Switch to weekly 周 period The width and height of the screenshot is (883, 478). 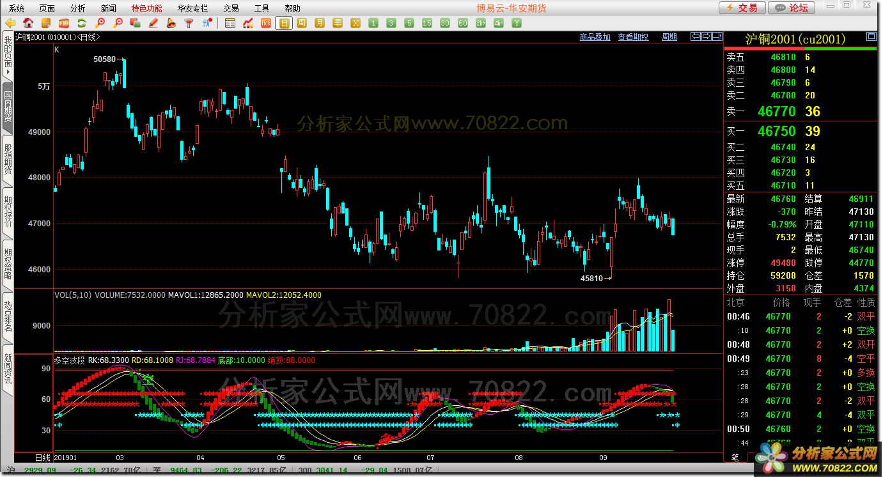coord(302,23)
